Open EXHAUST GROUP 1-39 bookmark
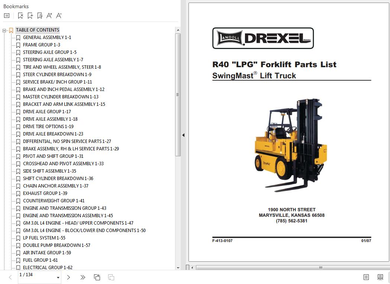The image size is (390, 284). pyautogui.click(x=45, y=193)
